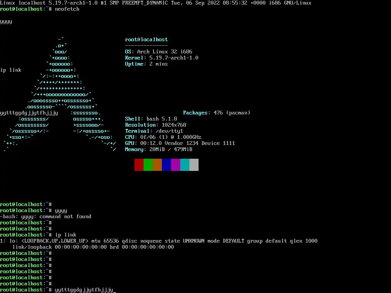Click the 'OS: Arch Linux 32 i686' line
The width and height of the screenshot is (391, 293).
click(x=158, y=52)
